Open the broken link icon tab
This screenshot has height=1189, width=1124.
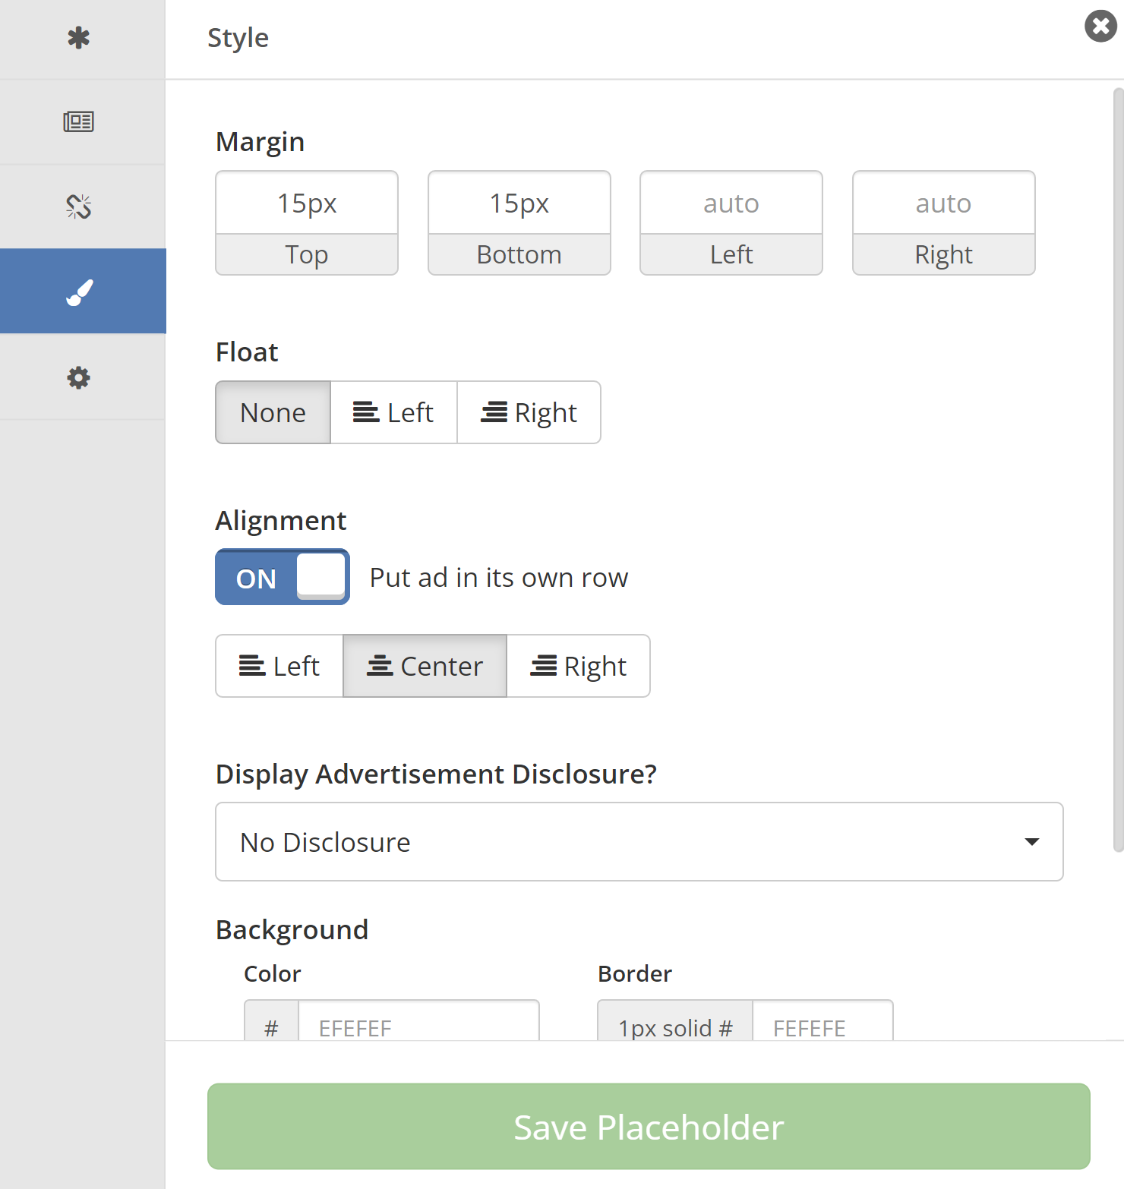[x=79, y=207]
